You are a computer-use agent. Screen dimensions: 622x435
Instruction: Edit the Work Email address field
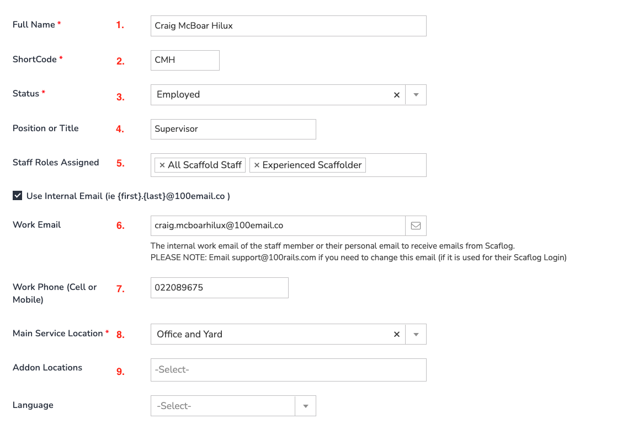click(x=278, y=226)
